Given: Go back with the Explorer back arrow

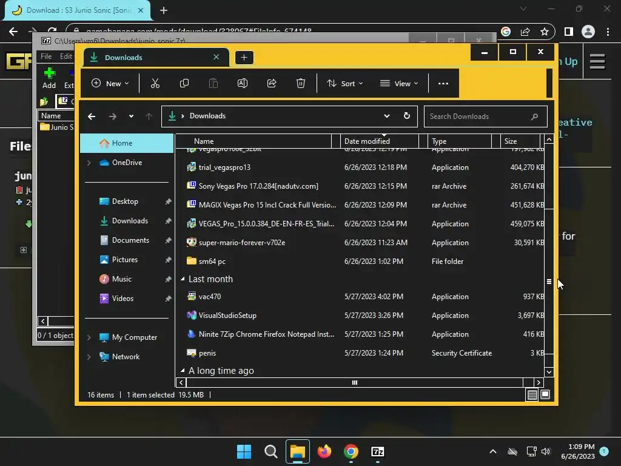Looking at the screenshot, I should point(92,116).
